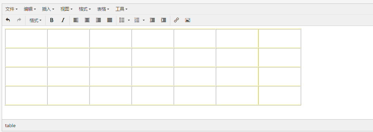Image resolution: width=373 pixels, height=132 pixels.
Task: Decrease the indent level
Action: pyautogui.click(x=152, y=20)
